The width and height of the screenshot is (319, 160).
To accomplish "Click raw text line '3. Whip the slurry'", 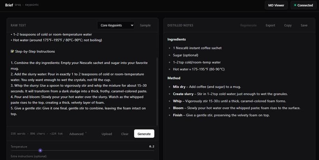I will pos(79,88).
